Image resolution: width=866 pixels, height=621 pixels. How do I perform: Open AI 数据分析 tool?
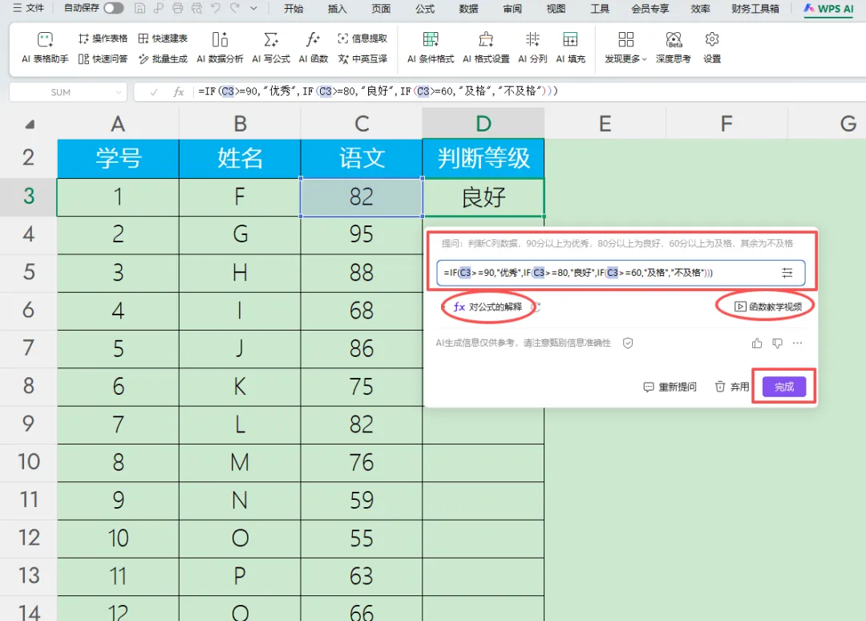click(x=220, y=47)
